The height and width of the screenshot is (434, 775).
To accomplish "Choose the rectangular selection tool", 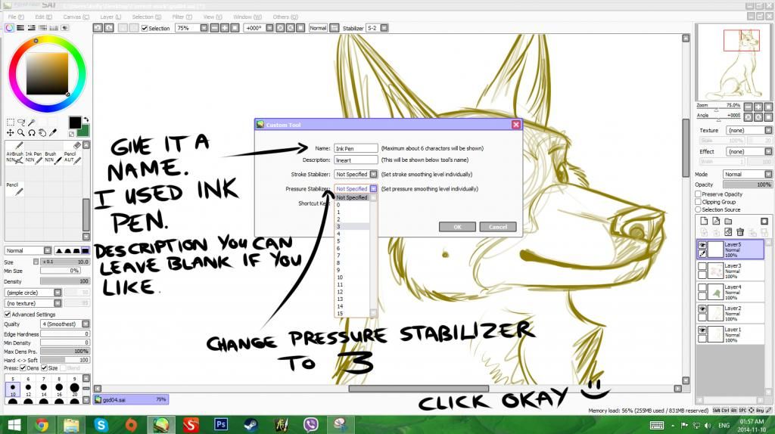I will [x=10, y=122].
